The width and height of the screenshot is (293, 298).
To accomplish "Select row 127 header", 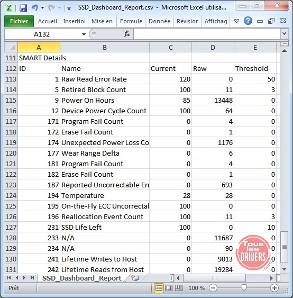I will click(11, 227).
